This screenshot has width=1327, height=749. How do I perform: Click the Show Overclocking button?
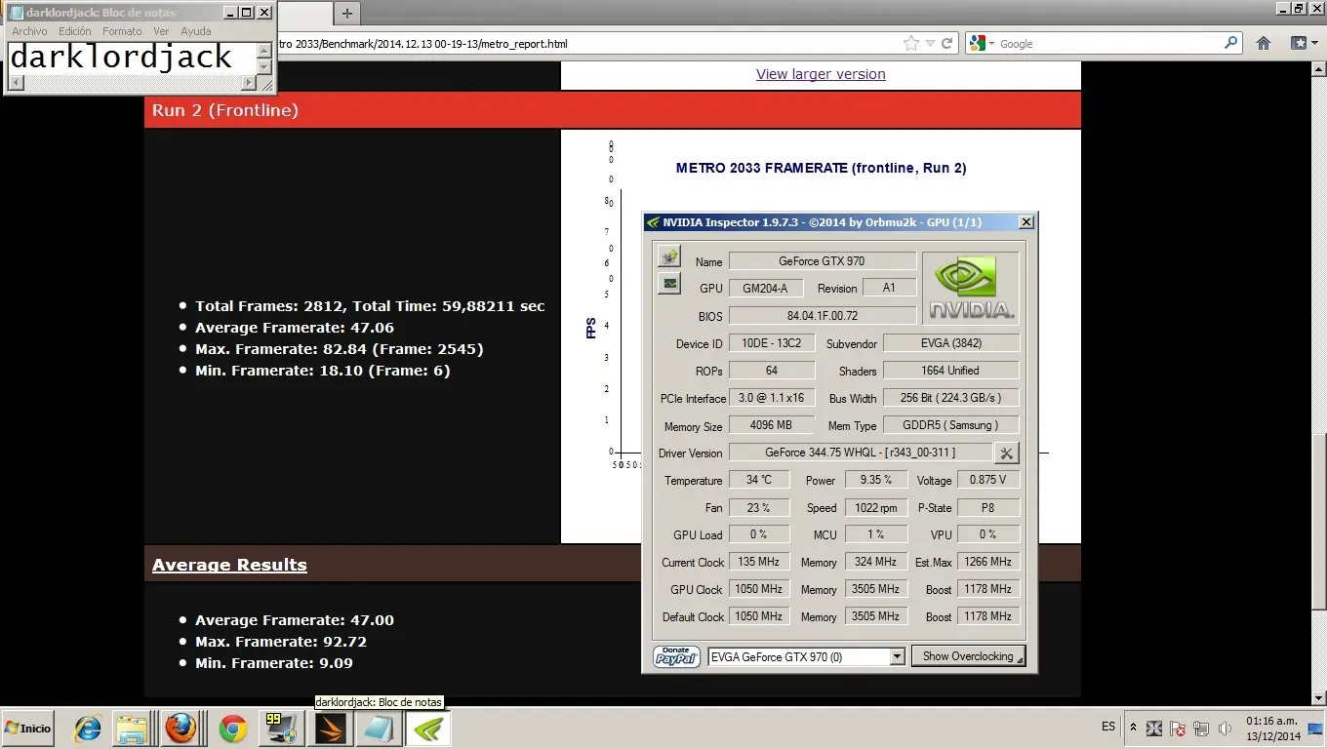click(x=968, y=656)
